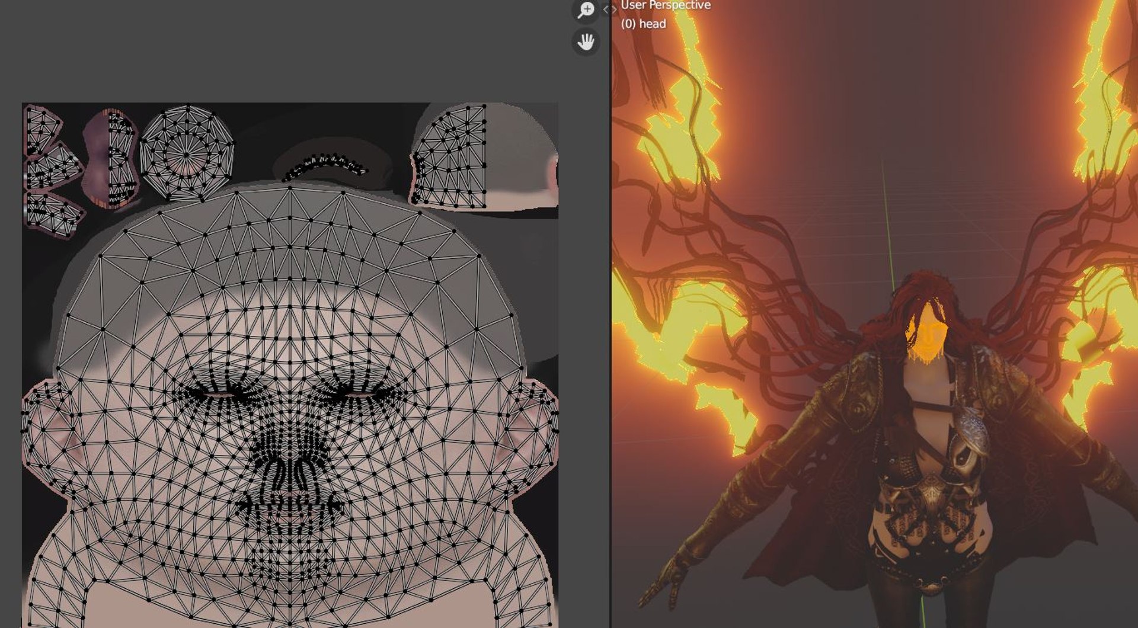Click the pan hand gizmo in UV editor
Image resolution: width=1138 pixels, height=628 pixels.
click(x=586, y=42)
